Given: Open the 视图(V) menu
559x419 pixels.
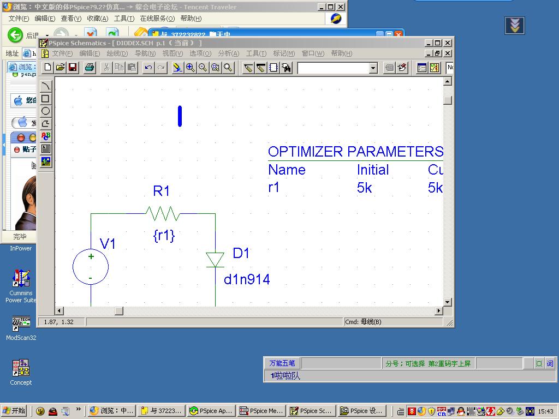Looking at the screenshot, I should tap(173, 53).
